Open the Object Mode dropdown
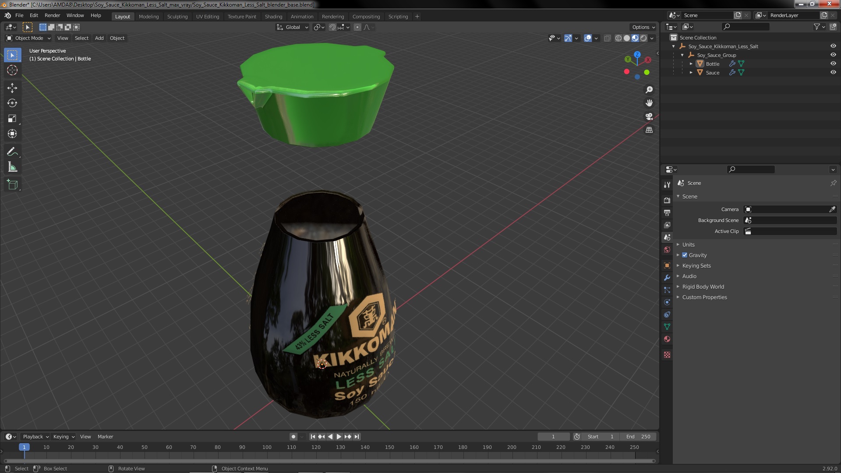The height and width of the screenshot is (473, 841). [29, 38]
